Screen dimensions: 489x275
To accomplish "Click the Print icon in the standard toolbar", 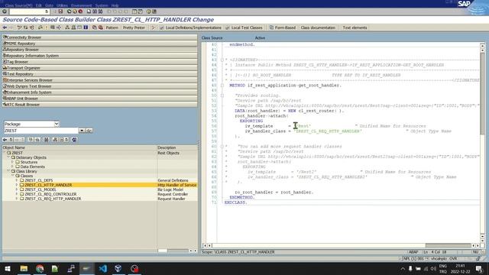I will pos(89,11).
